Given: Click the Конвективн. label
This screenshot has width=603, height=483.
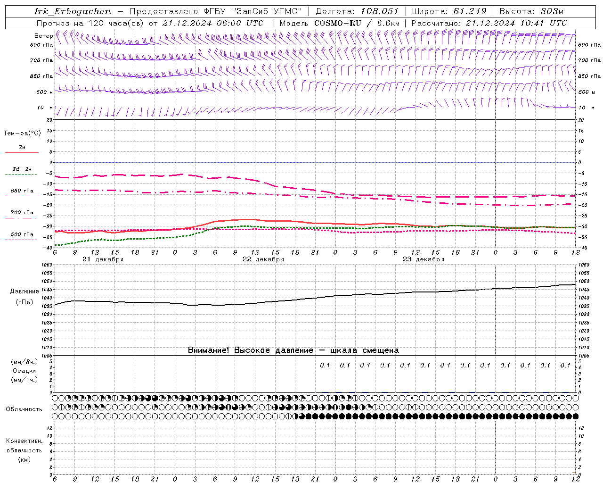Looking at the screenshot, I should coord(24,441).
